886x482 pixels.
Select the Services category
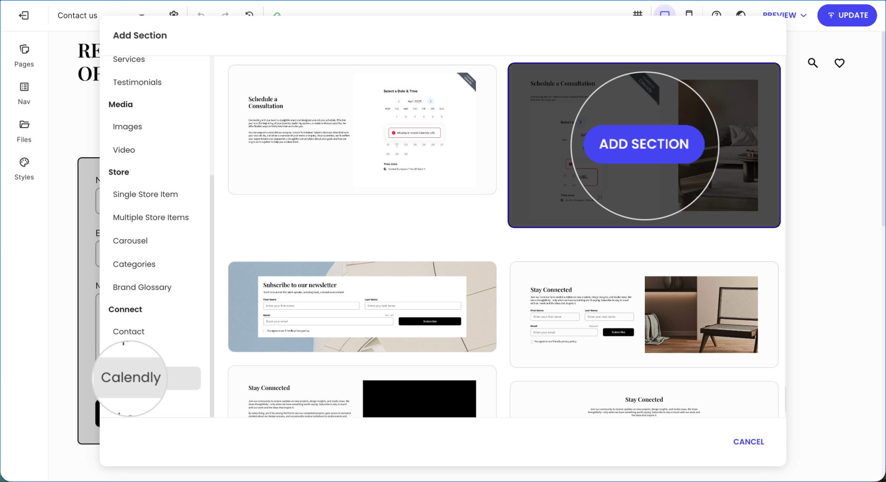(129, 59)
